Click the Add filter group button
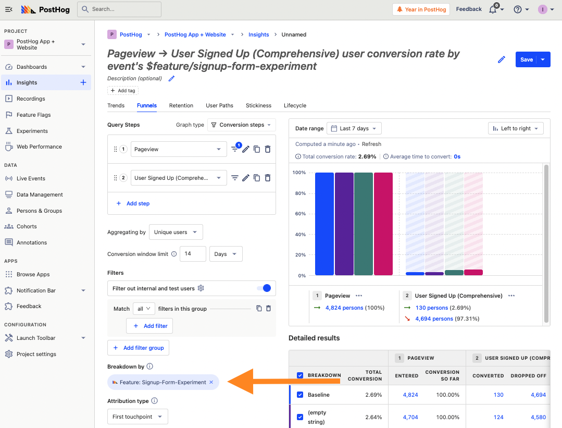Viewport: 562px width, 428px height. click(138, 348)
